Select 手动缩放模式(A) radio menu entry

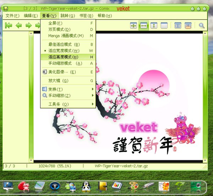click(68, 63)
